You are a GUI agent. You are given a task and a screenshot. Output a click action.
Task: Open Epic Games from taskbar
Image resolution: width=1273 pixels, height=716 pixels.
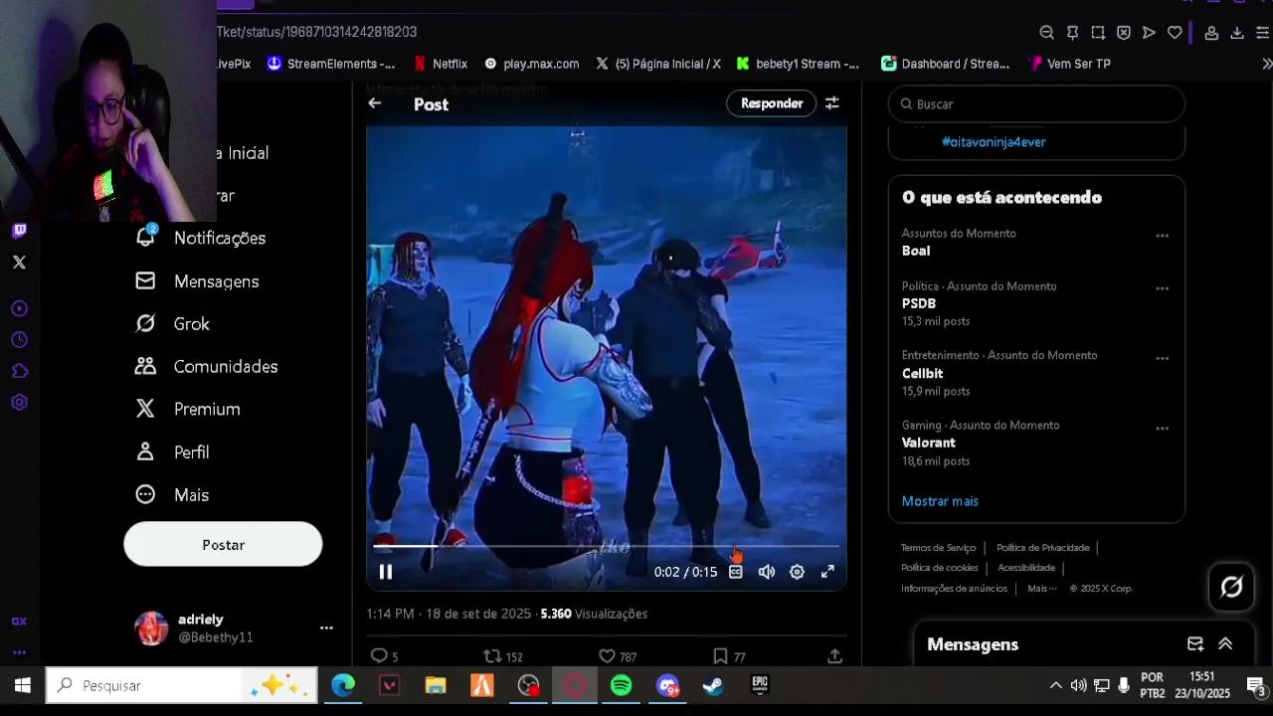click(x=760, y=685)
